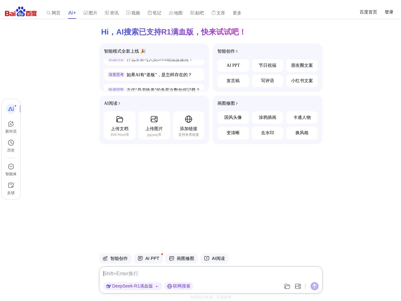
Task: Toggle 联网搜索 web search mode
Action: 179,286
